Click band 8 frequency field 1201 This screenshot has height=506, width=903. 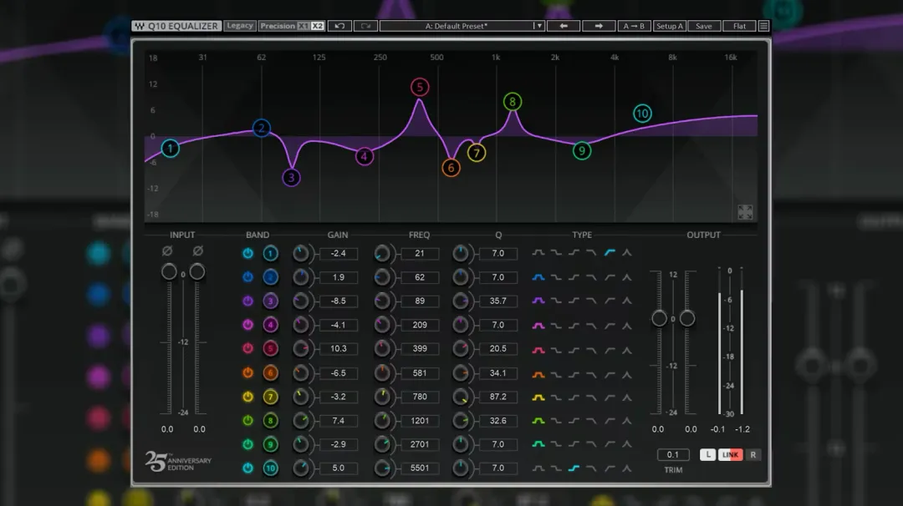pyautogui.click(x=419, y=420)
